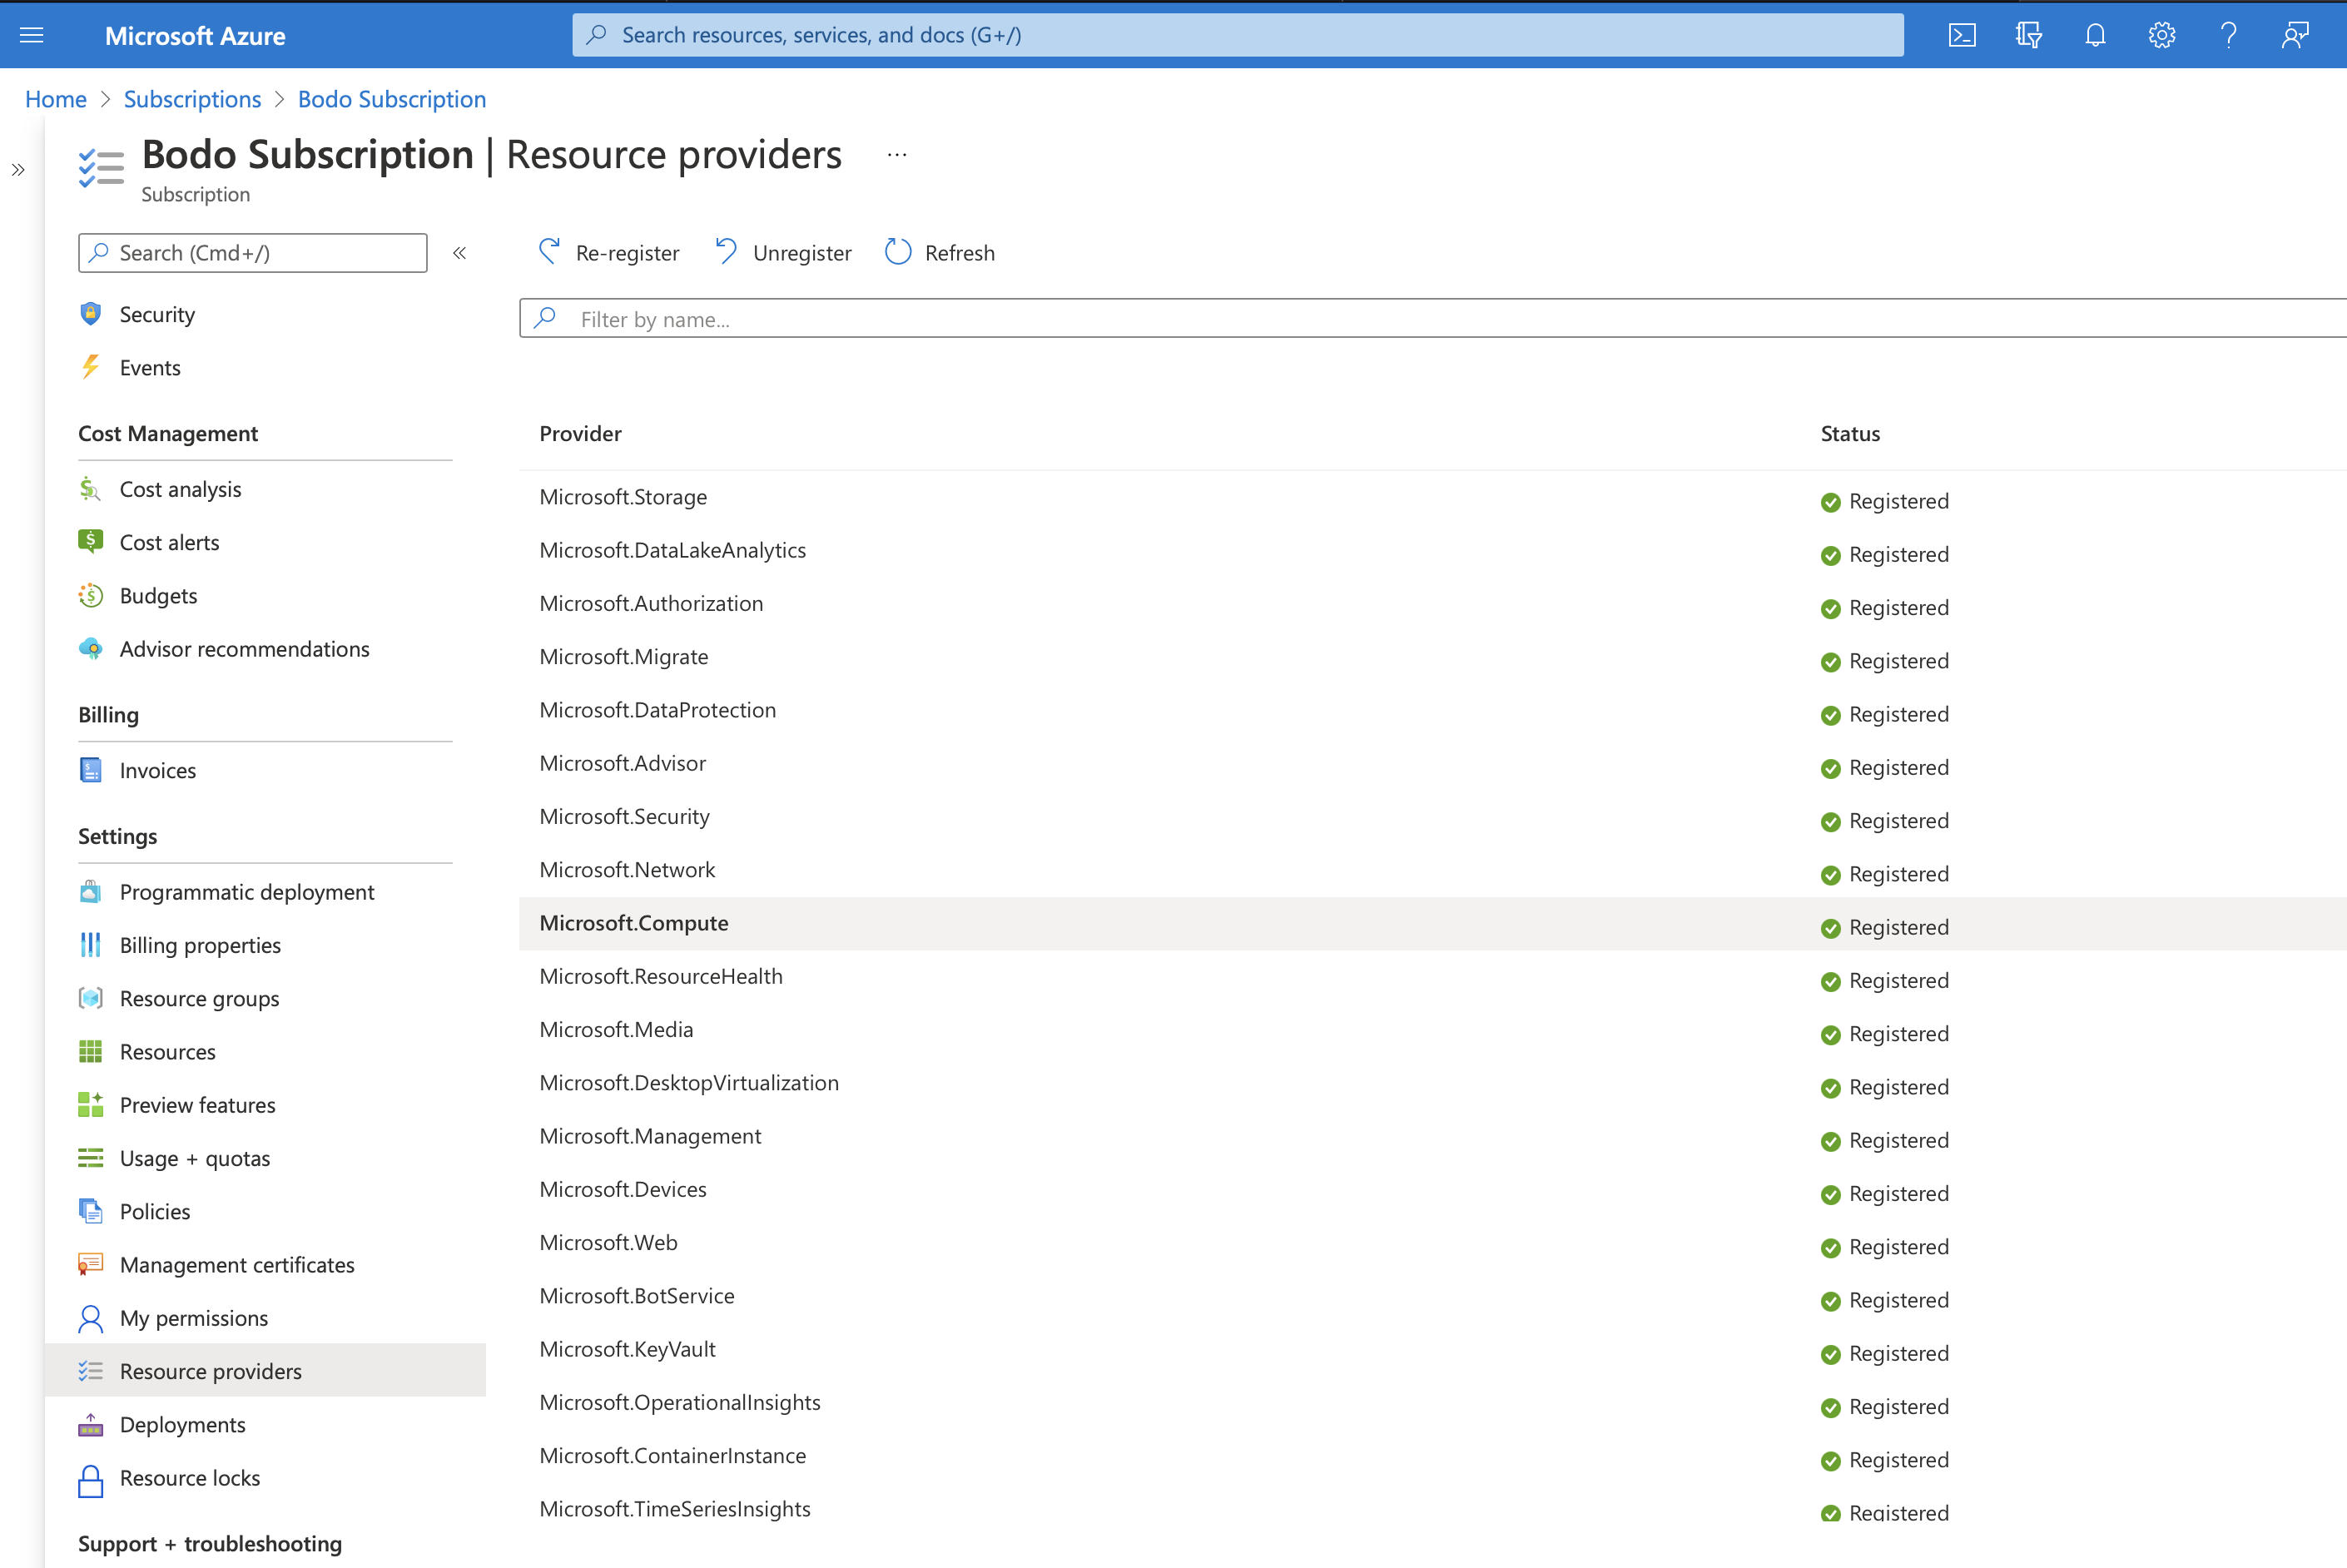Switch to the Resource providers section

pos(210,1371)
